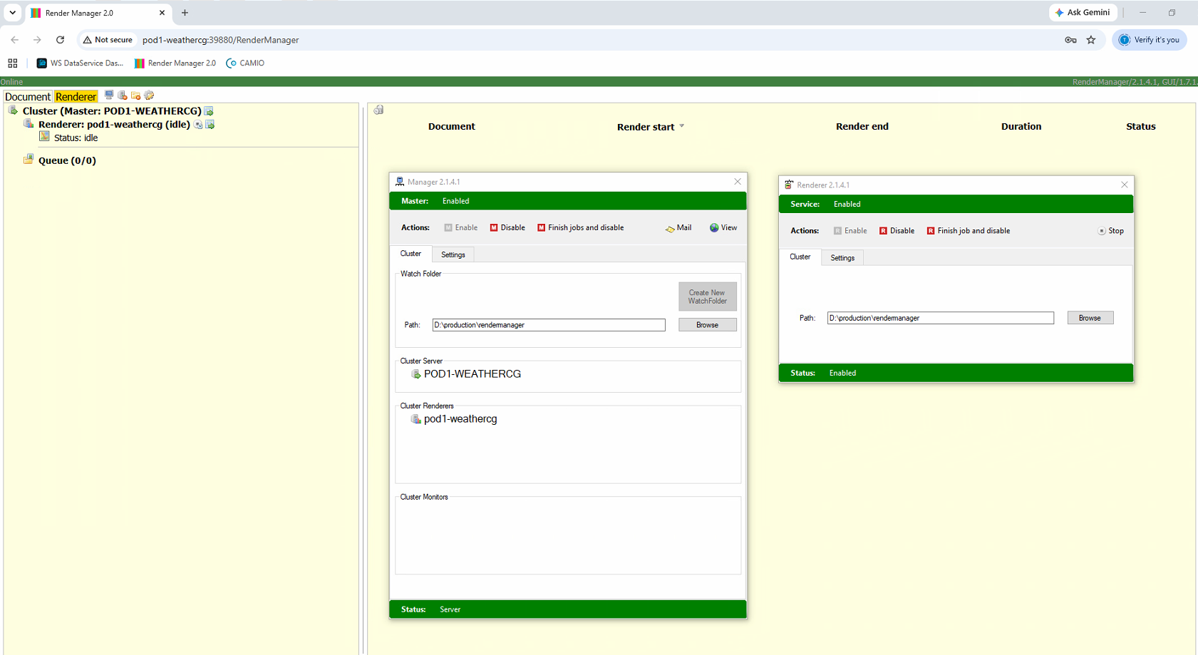1198x655 pixels.
Task: Click the monitor icon in the Renderer toolbar
Action: [109, 95]
